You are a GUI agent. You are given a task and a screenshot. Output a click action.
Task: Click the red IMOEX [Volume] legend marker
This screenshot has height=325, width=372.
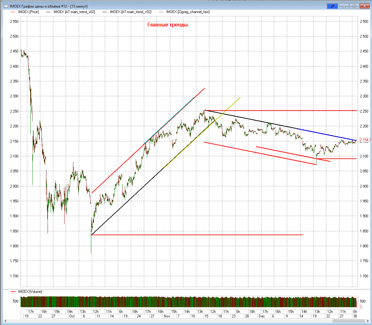13,292
